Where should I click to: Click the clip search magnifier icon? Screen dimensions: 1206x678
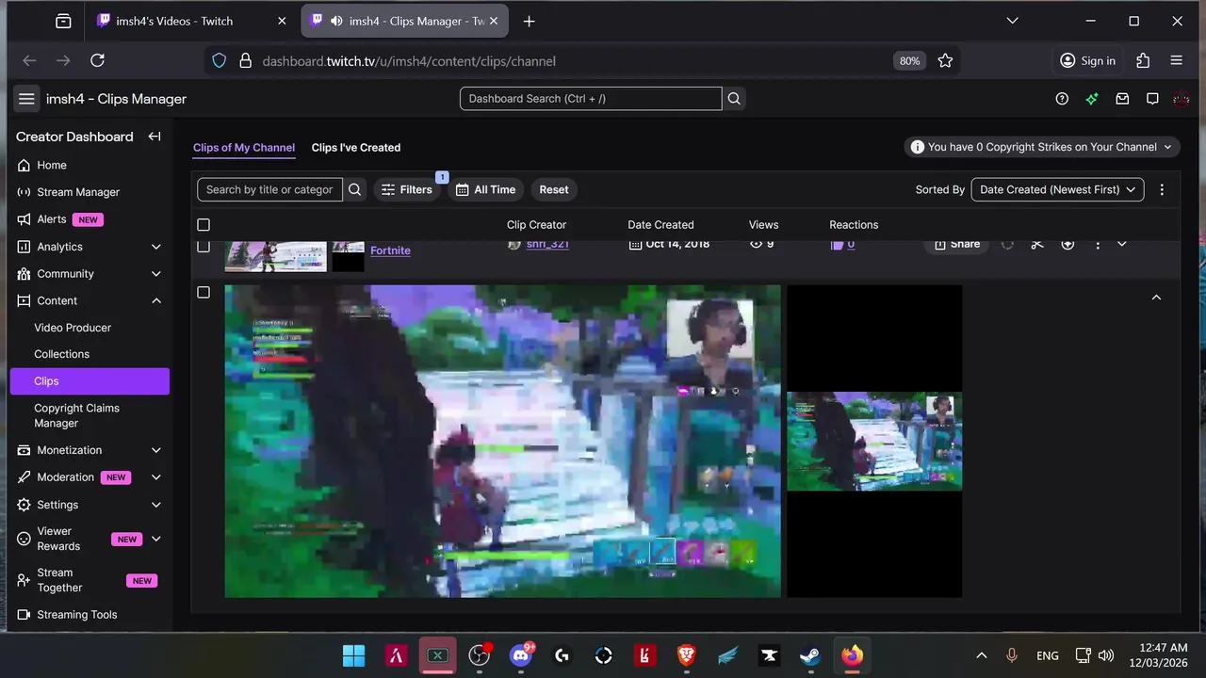click(x=354, y=189)
